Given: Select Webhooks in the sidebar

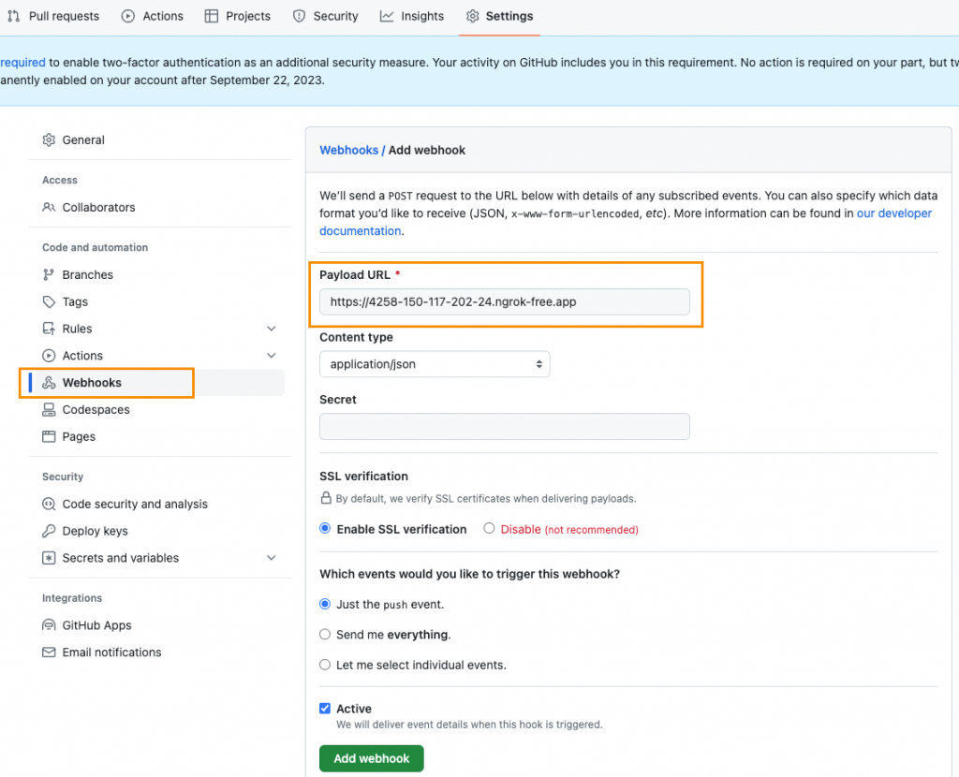Looking at the screenshot, I should [x=157, y=383].
